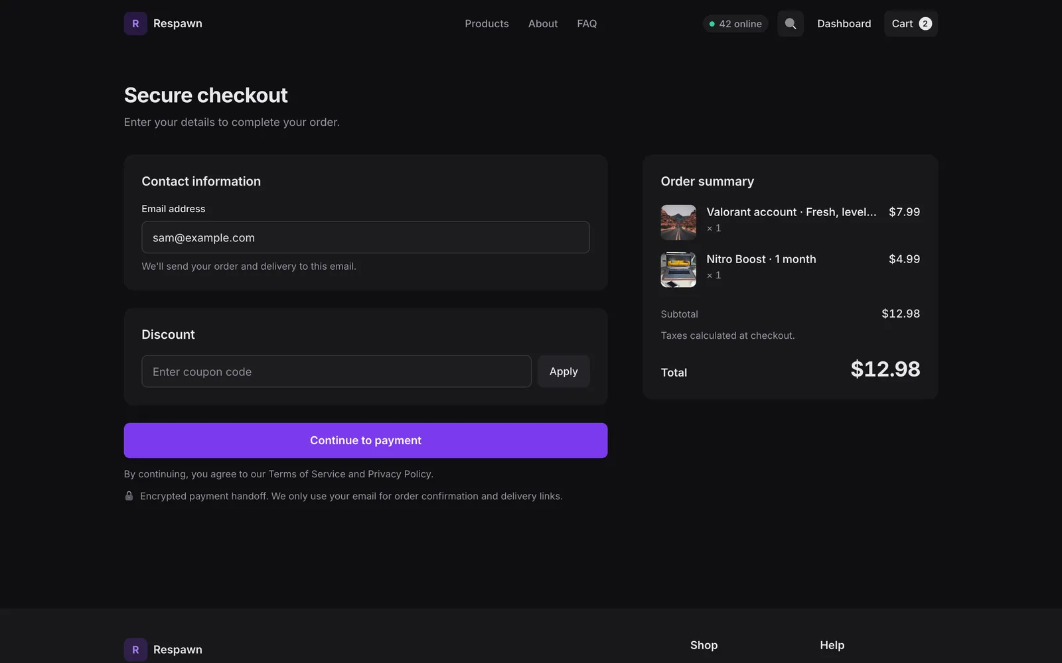Click the Order summary heading

(707, 182)
